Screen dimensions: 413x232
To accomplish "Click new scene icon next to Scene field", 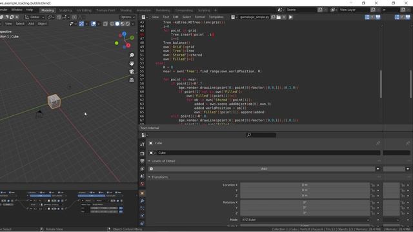I will pos(320,10).
